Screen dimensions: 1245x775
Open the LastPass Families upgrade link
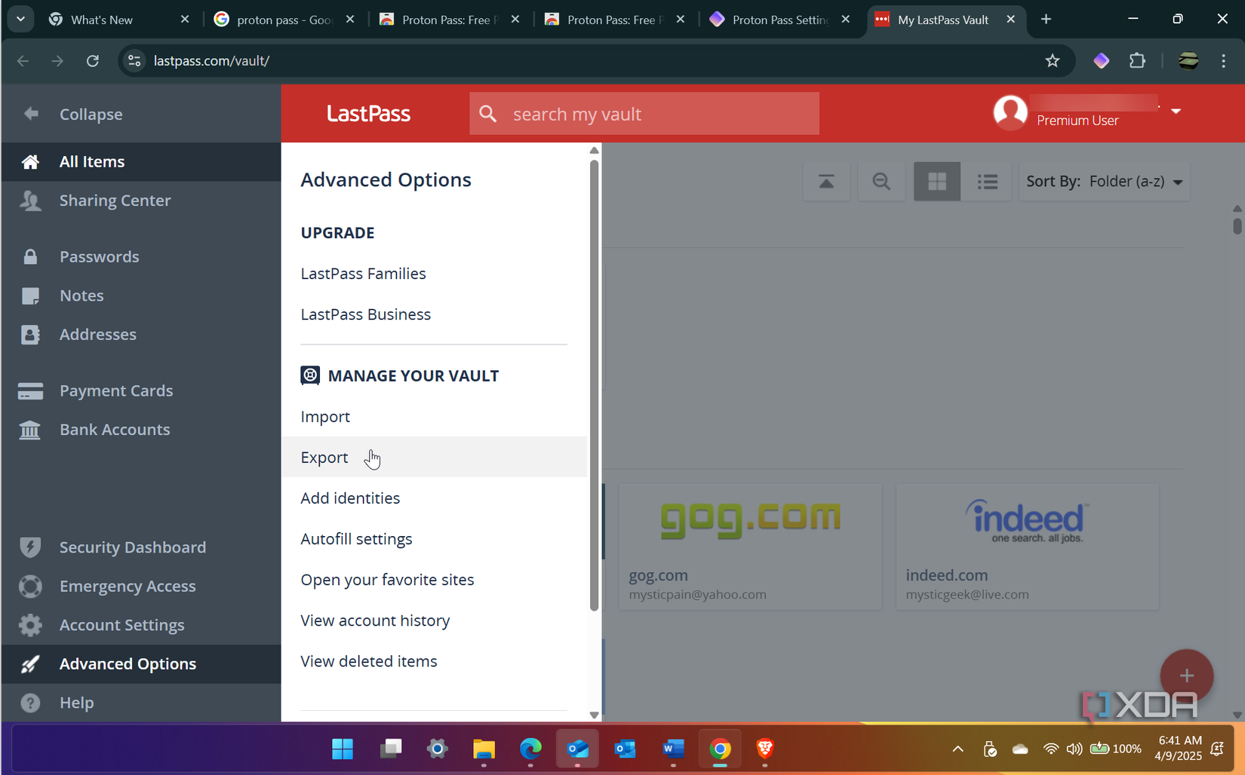click(363, 274)
